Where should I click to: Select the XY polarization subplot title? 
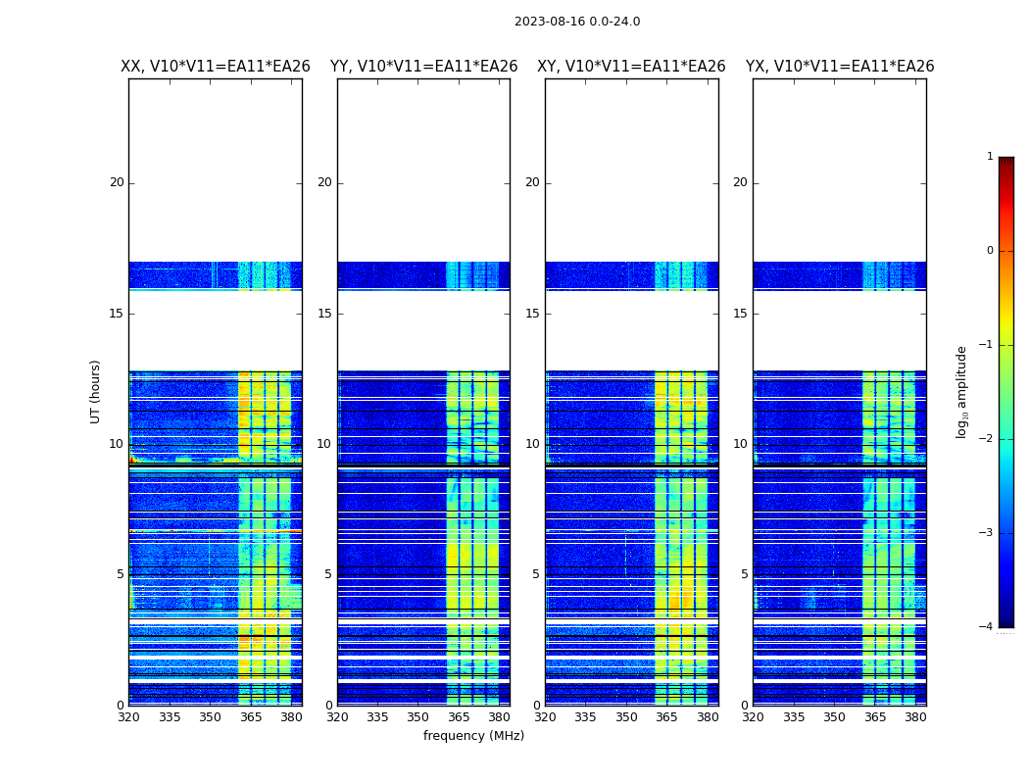click(631, 67)
